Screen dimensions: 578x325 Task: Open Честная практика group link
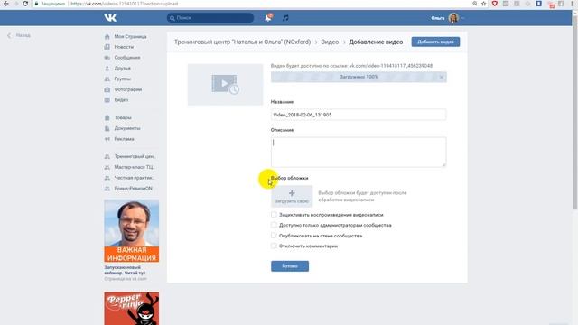tap(135, 178)
